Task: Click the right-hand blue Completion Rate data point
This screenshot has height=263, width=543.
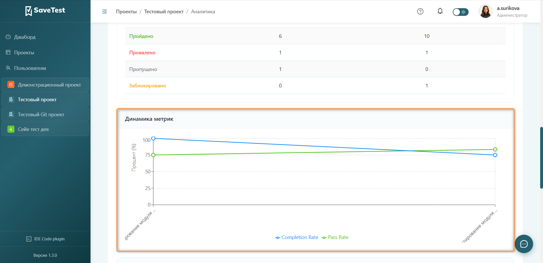Action: coord(495,155)
